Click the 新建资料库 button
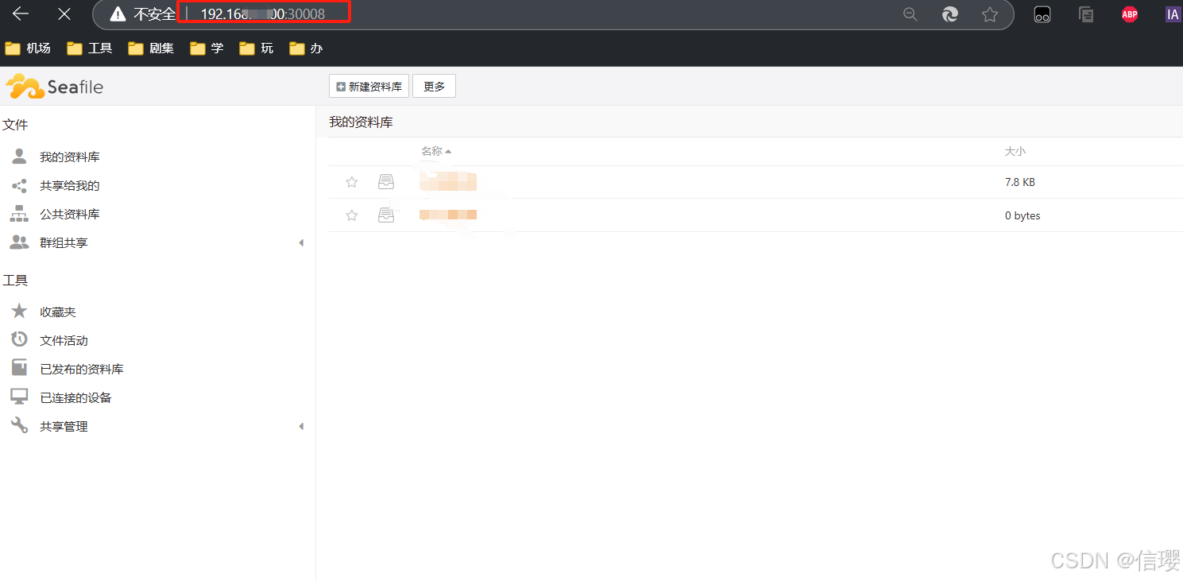Viewport: 1183px width, 581px height. [x=368, y=86]
